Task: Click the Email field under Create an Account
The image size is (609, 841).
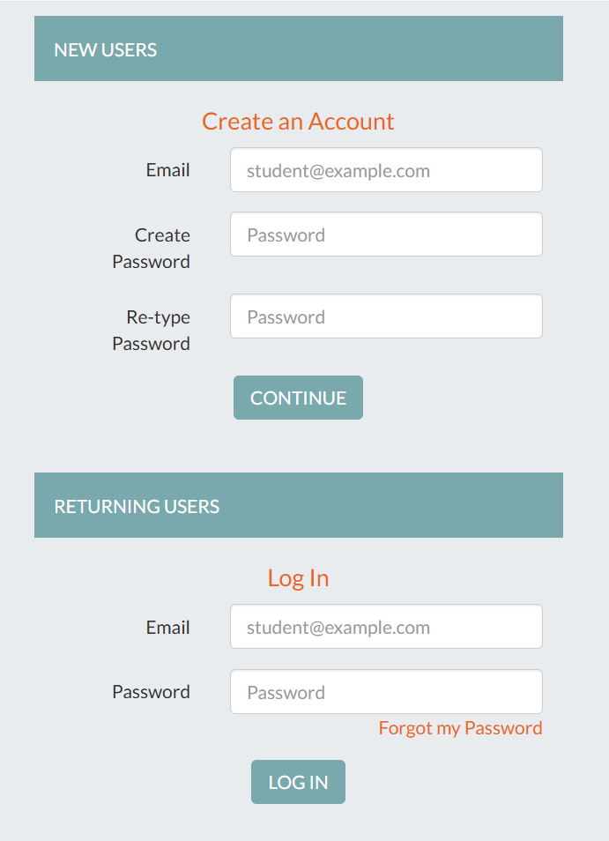Action: [386, 170]
